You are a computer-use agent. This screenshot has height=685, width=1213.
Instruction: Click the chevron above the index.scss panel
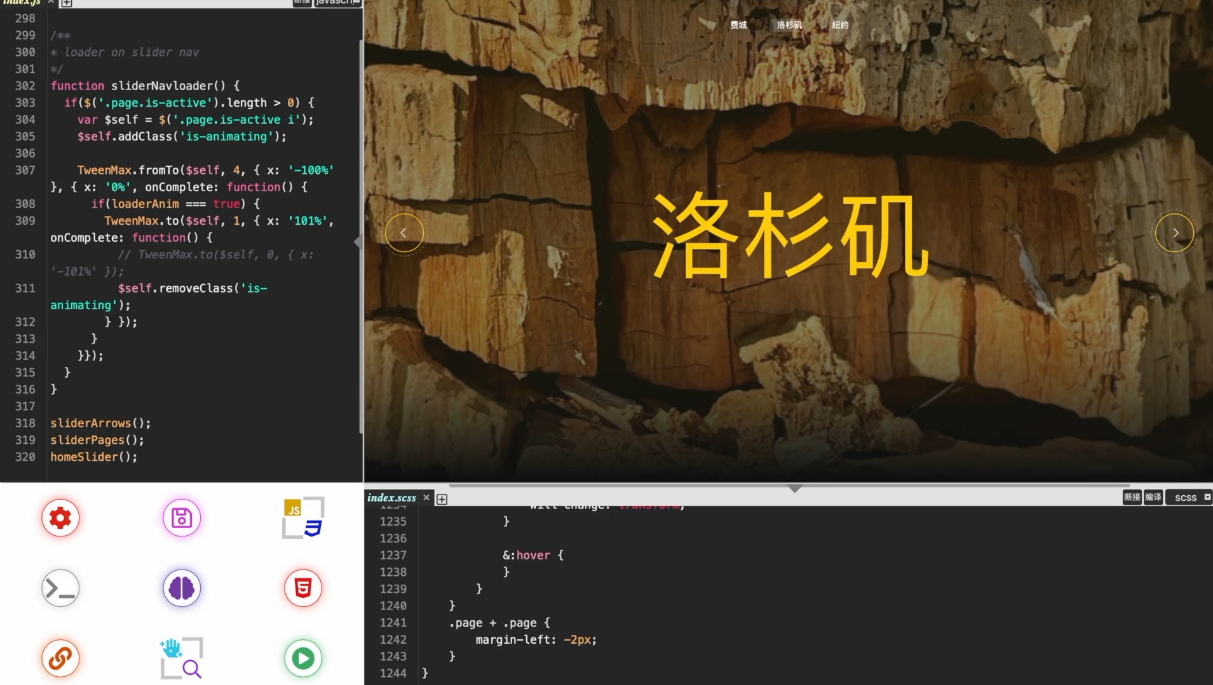point(794,488)
